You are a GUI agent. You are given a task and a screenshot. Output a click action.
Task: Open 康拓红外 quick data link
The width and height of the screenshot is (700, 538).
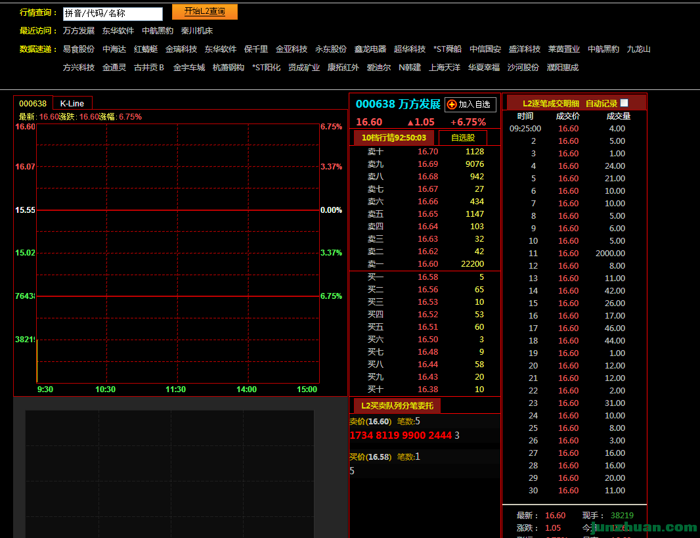click(343, 68)
